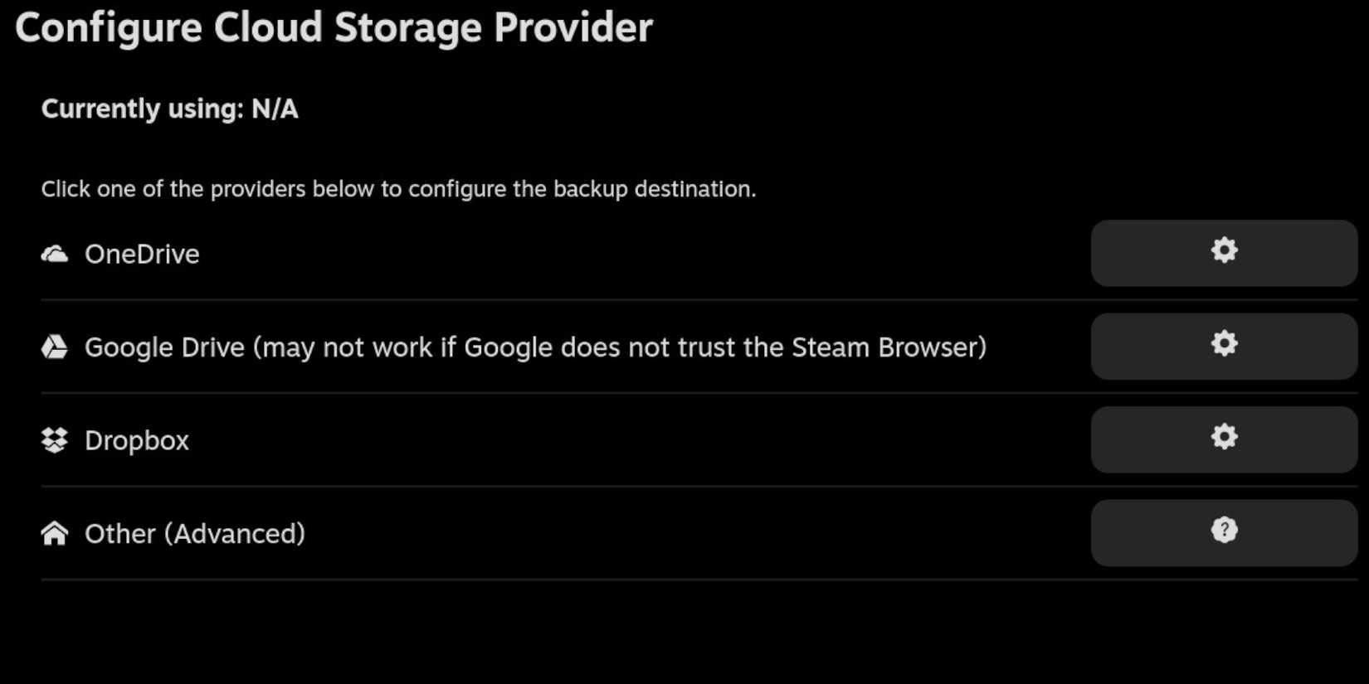This screenshot has width=1369, height=684.
Task: Click the Dropbox logo icon
Action: point(55,440)
